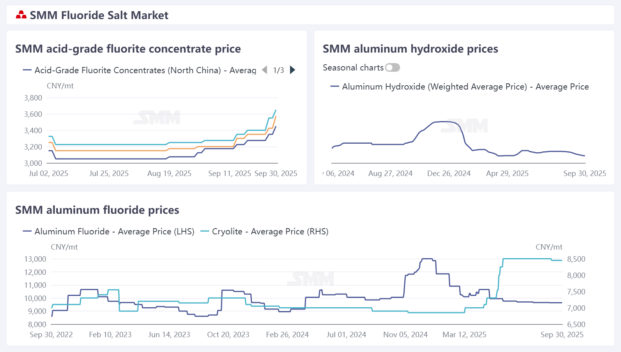Go to previous legend page arrow
This screenshot has height=352, width=621.
pyautogui.click(x=265, y=70)
